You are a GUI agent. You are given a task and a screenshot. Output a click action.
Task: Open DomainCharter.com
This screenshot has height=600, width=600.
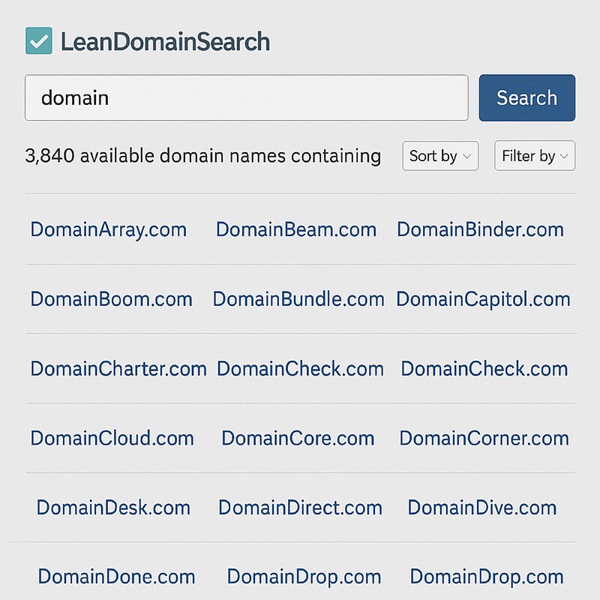click(x=118, y=369)
